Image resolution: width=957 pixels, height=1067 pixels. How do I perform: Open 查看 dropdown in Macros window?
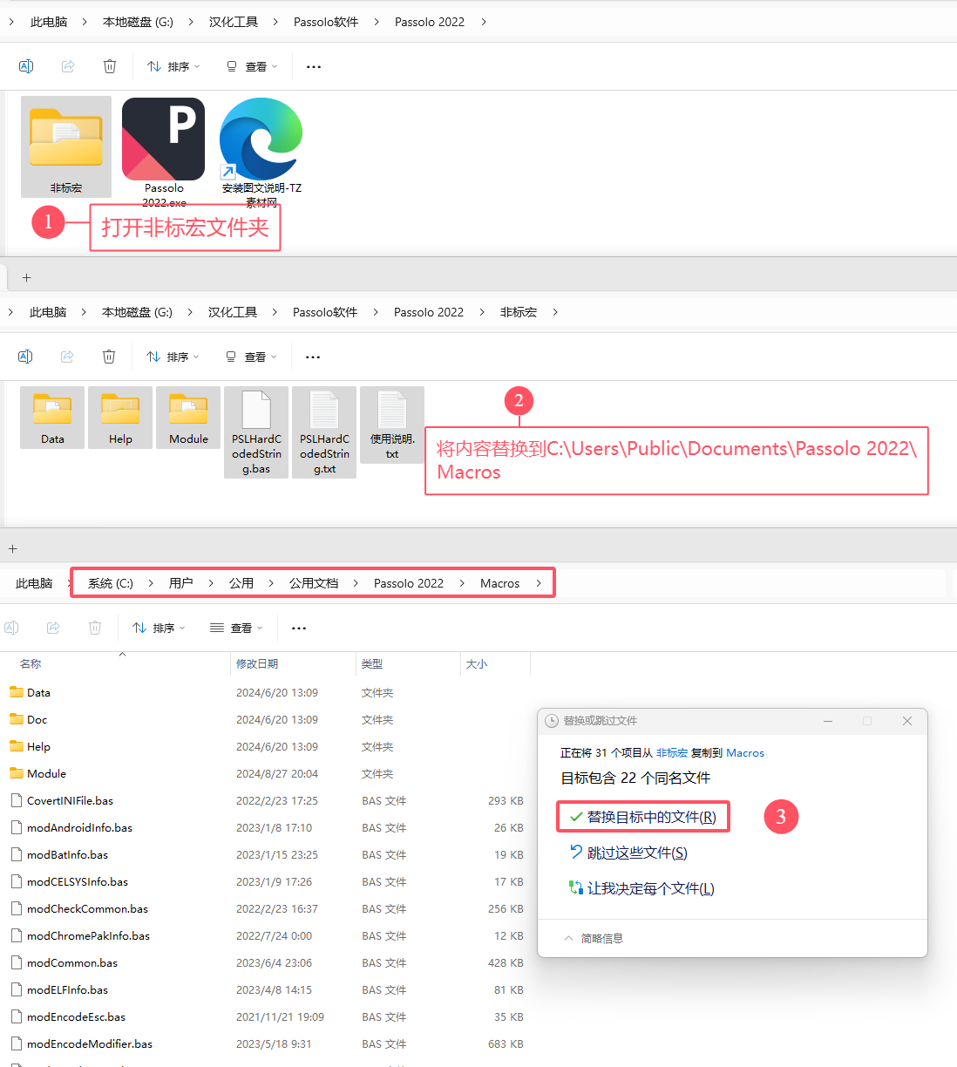click(236, 628)
